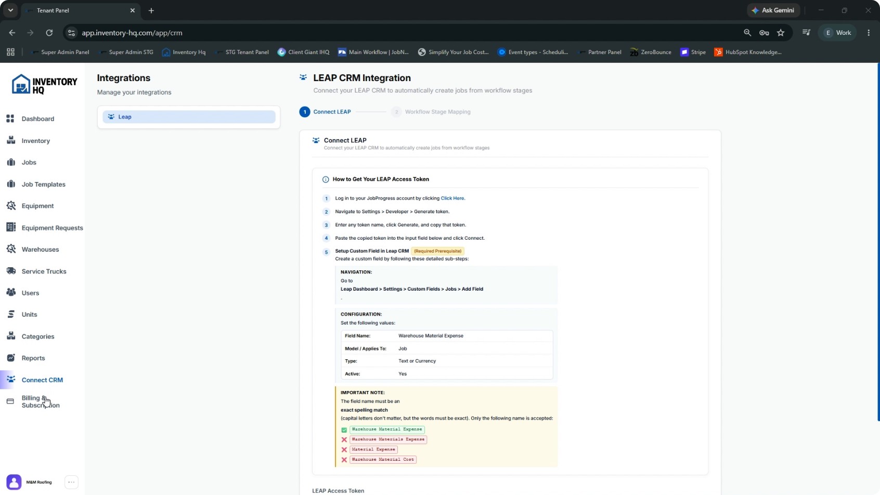Click the Jobs sidebar icon
The width and height of the screenshot is (880, 495).
10,162
